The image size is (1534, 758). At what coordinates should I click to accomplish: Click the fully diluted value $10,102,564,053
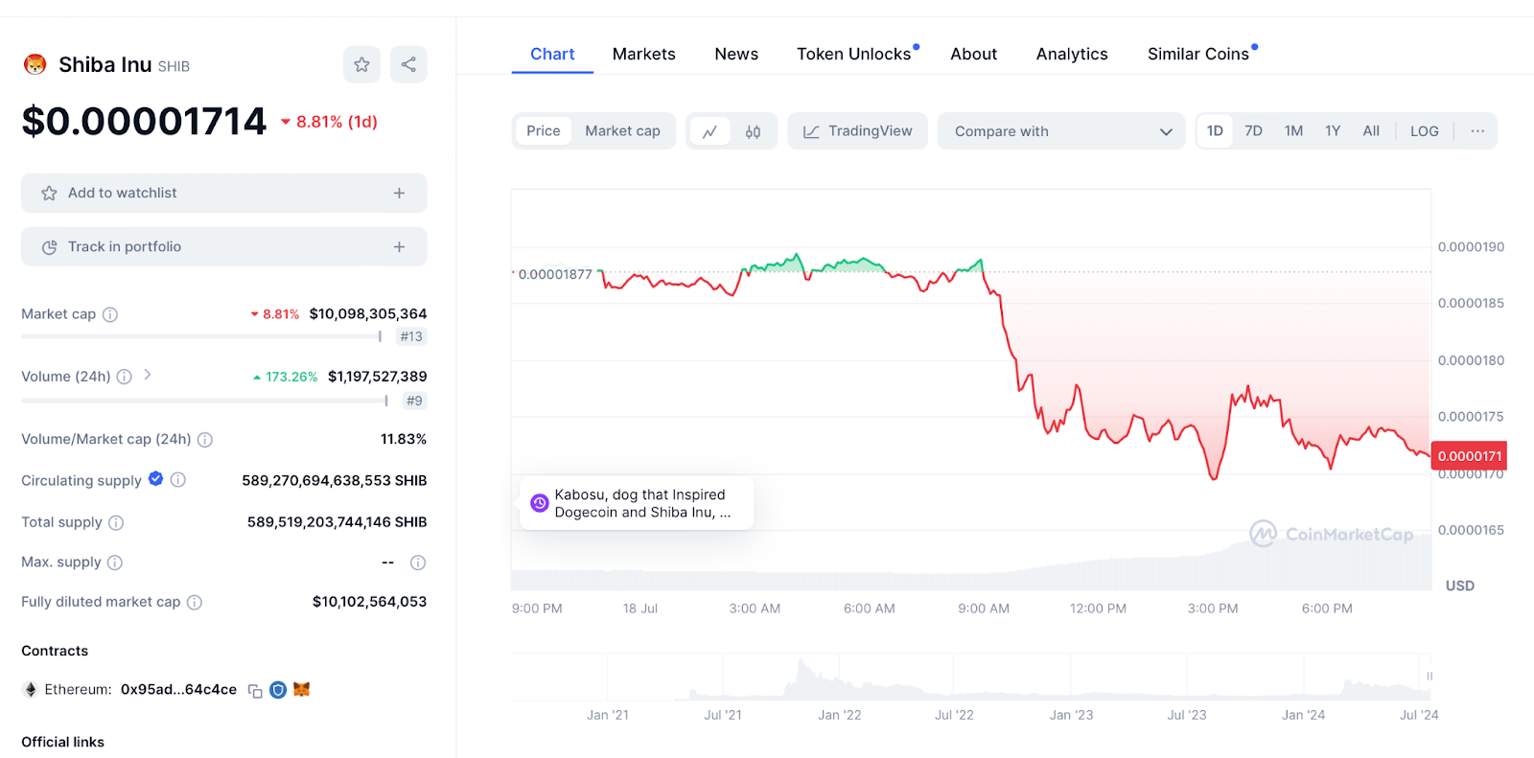point(370,602)
